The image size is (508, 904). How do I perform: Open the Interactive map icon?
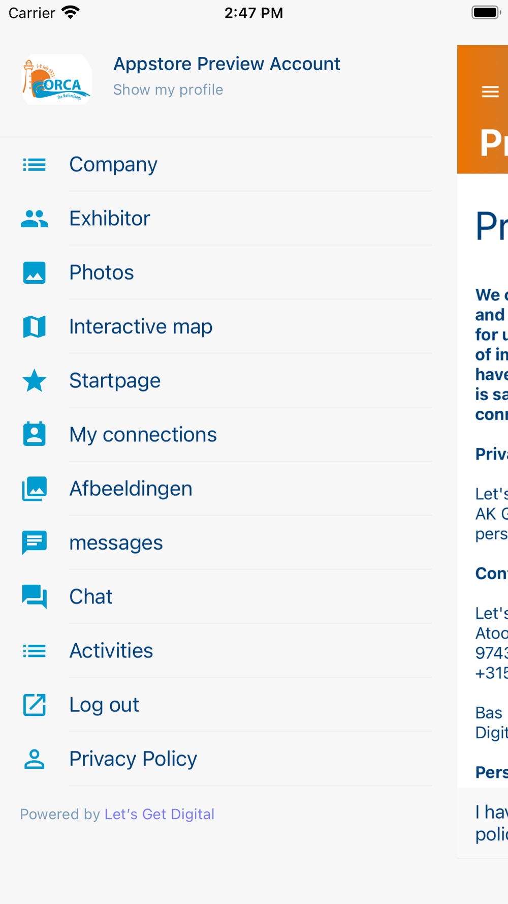point(35,326)
